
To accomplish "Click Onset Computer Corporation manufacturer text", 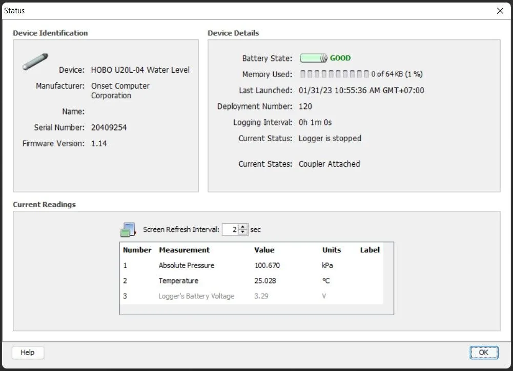I will [x=120, y=91].
